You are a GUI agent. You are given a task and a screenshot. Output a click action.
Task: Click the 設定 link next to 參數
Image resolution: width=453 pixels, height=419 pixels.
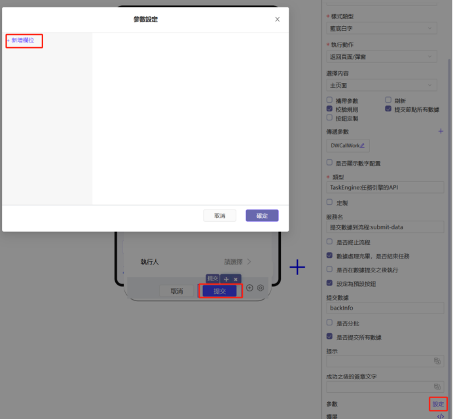[438, 404]
